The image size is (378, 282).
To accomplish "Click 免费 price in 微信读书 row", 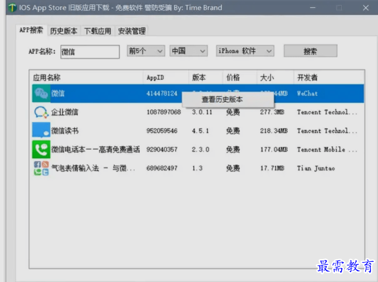I will click(233, 131).
